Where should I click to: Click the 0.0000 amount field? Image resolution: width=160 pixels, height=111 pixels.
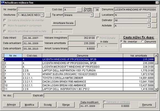pyautogui.click(x=117, y=106)
